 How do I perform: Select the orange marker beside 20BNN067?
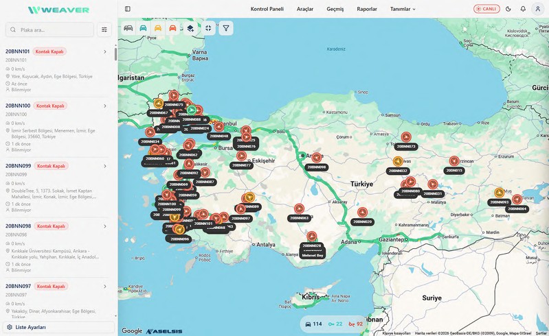158,104
